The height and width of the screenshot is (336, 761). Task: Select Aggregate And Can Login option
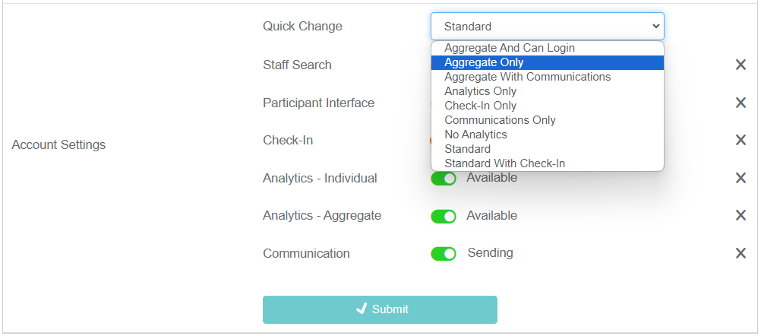click(x=510, y=48)
